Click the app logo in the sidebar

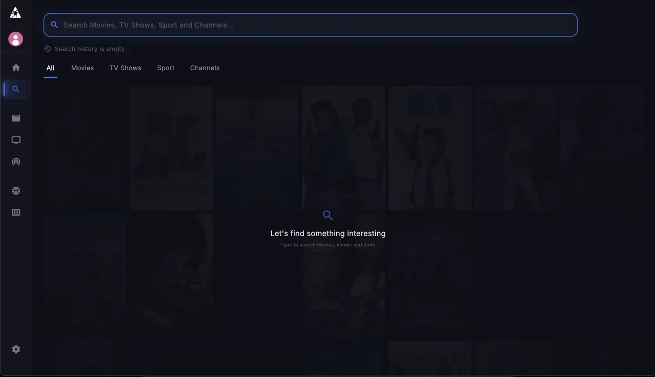(15, 13)
